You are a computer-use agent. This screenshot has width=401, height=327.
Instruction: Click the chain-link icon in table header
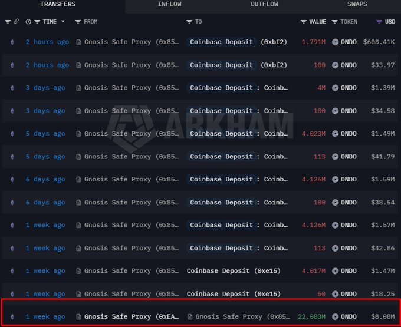pos(16,21)
